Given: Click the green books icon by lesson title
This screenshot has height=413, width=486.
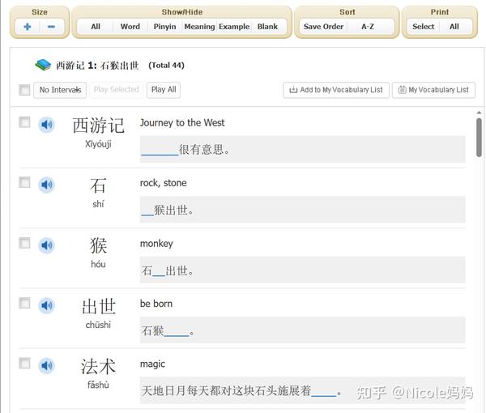Looking at the screenshot, I should pos(43,65).
